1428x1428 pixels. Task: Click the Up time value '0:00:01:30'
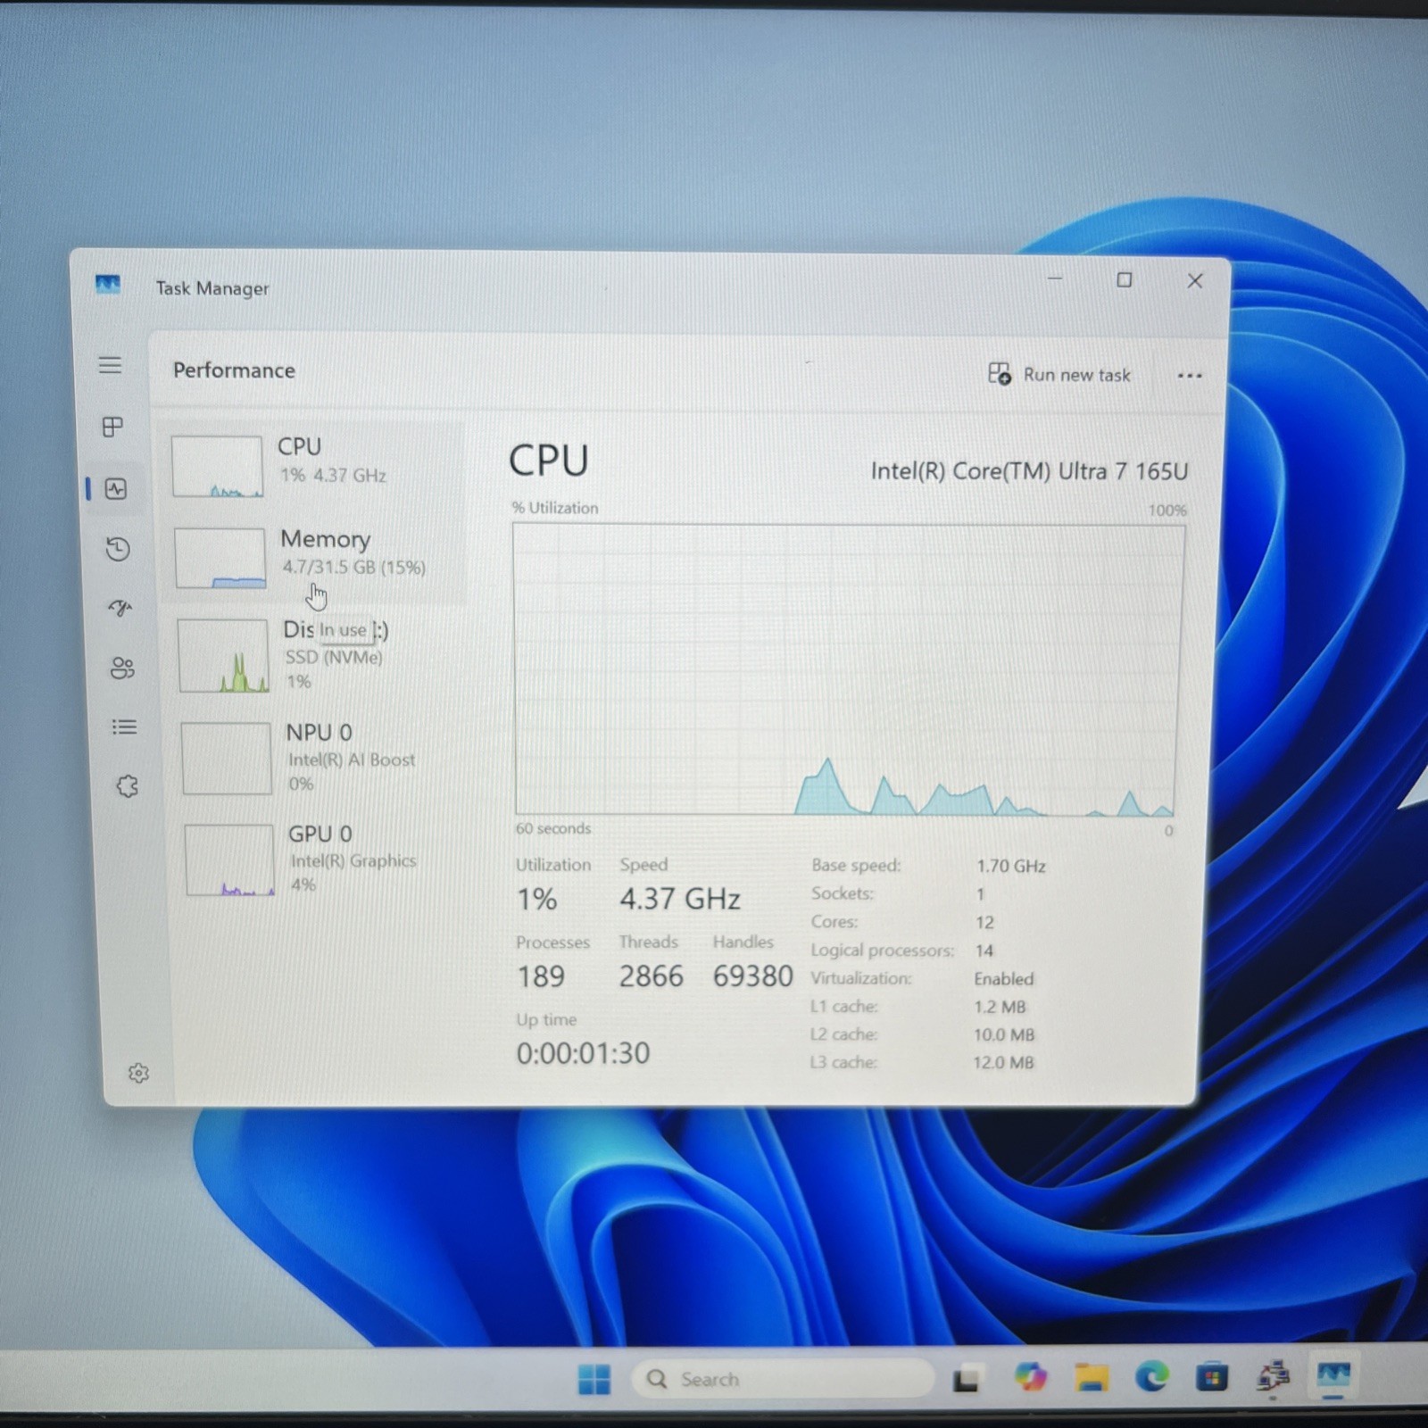pyautogui.click(x=583, y=1053)
